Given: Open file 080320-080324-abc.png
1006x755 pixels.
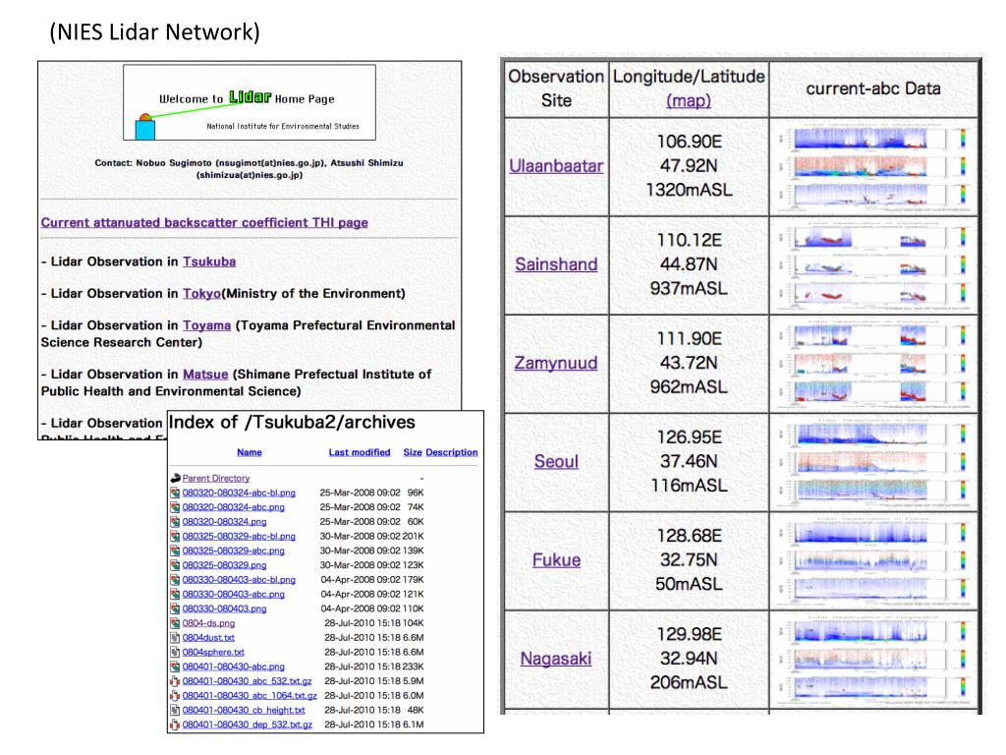Looking at the screenshot, I should pos(234,507).
